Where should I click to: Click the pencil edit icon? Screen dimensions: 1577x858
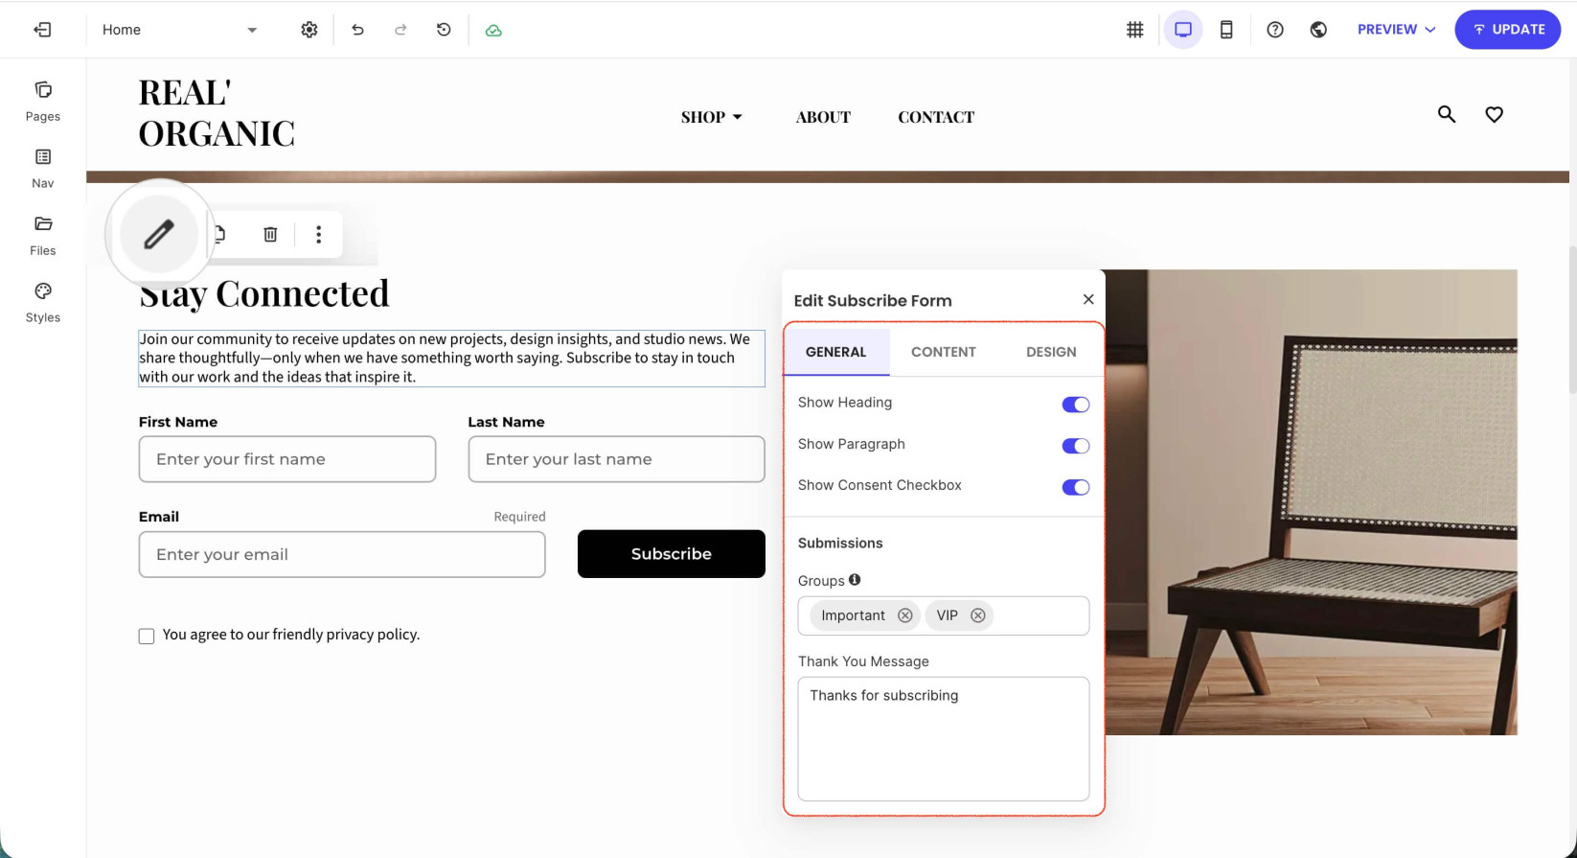(159, 234)
